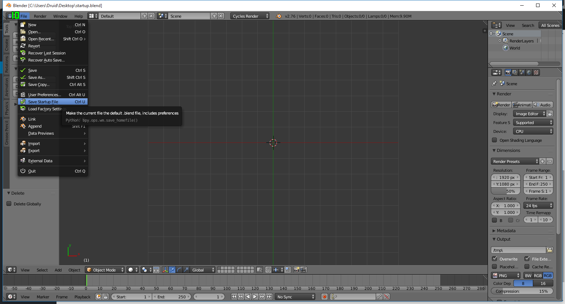Screen dimensions: 565x304
Task: Click the 3D manipulator axes toggle icon
Action: [x=165, y=270]
